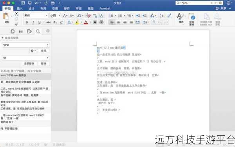Open the borders dropdown arrow
The image size is (235, 147).
click(x=167, y=22)
